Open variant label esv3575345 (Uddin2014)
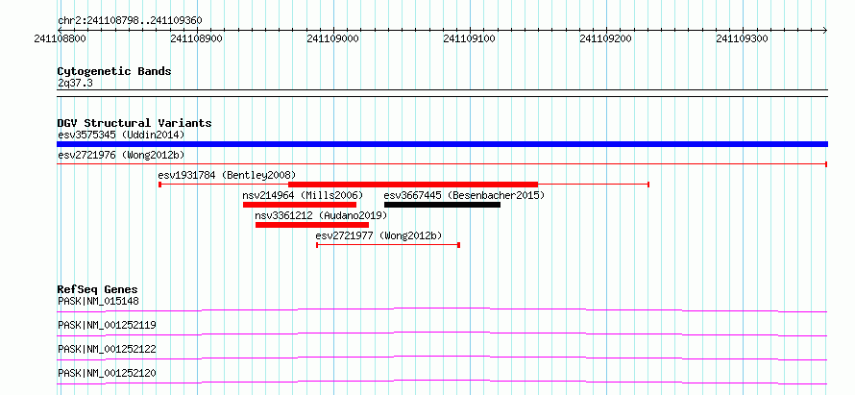Screen dimensions: 855x395 pos(121,135)
